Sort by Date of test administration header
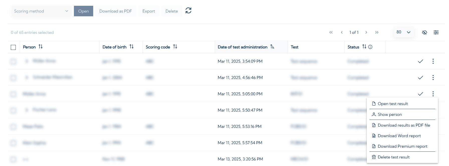Screen dimensions: 449x166 pos(272,47)
